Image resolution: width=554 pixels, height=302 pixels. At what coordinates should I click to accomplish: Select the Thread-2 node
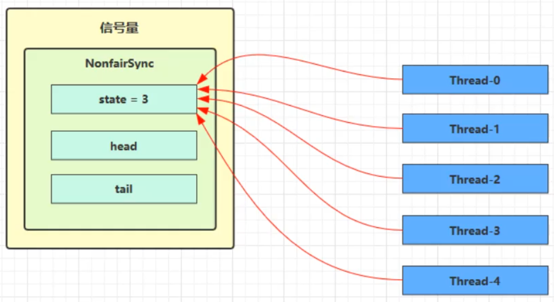click(x=475, y=179)
